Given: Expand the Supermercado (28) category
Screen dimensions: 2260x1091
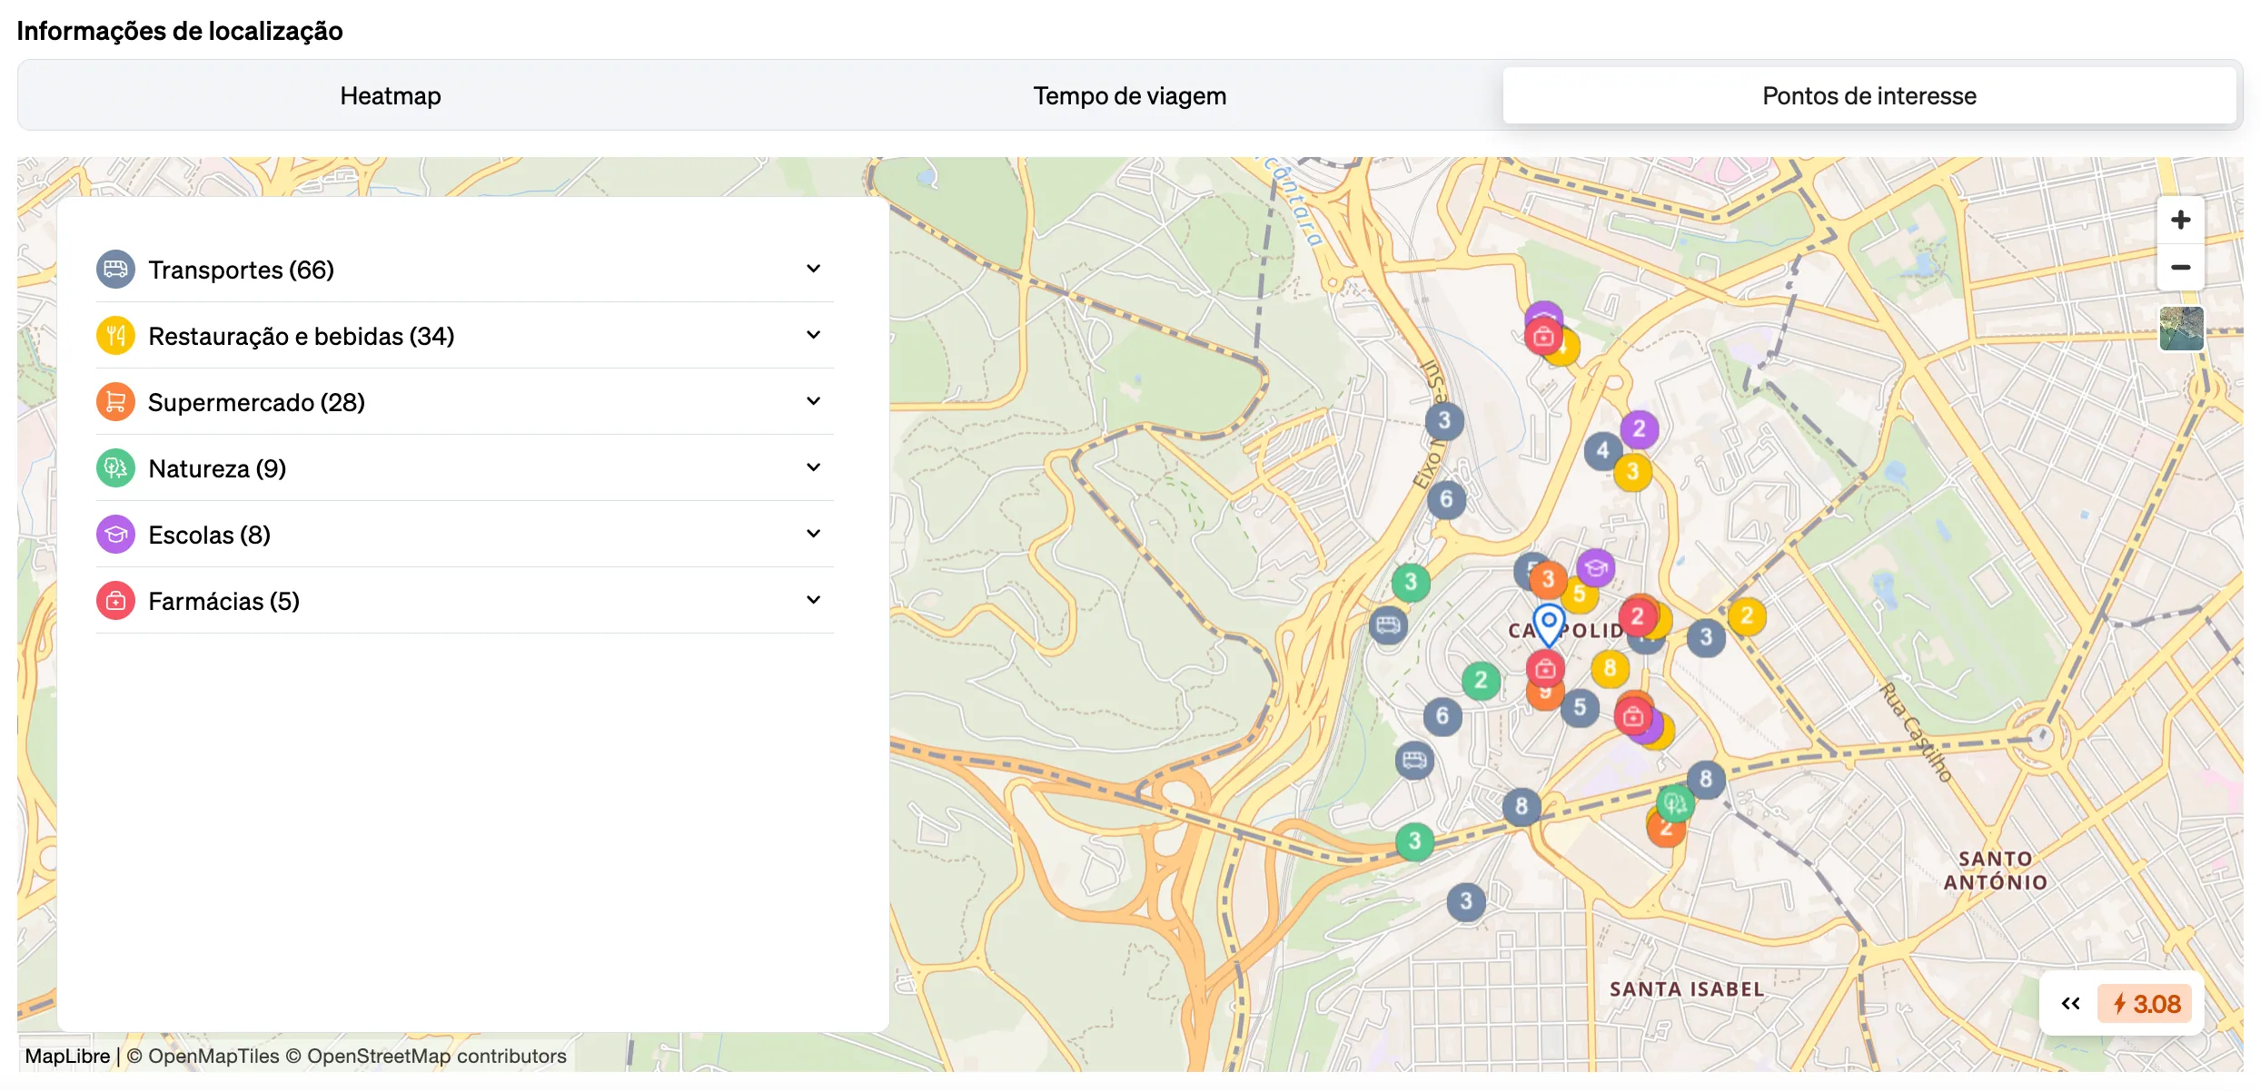Looking at the screenshot, I should [464, 402].
